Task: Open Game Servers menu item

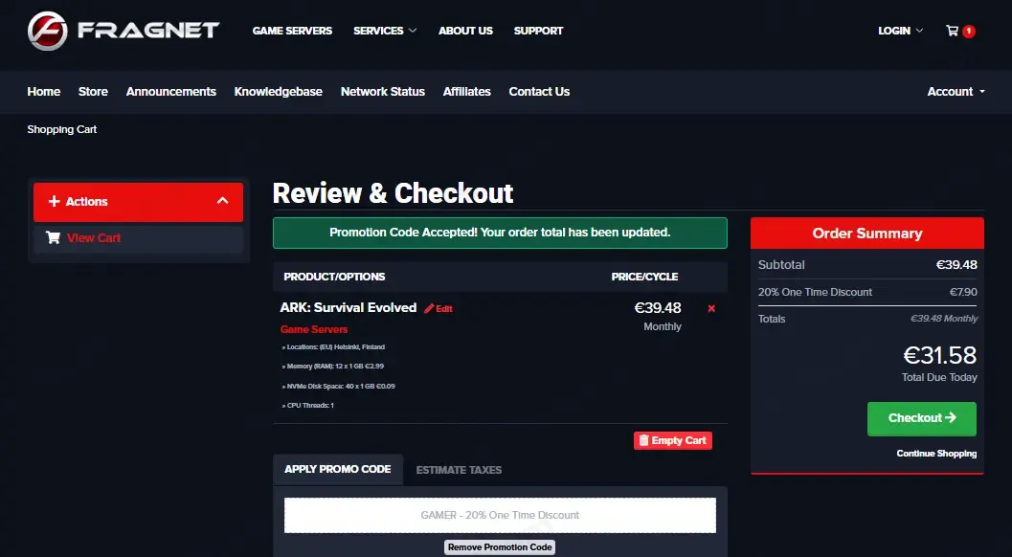Action: click(x=292, y=31)
